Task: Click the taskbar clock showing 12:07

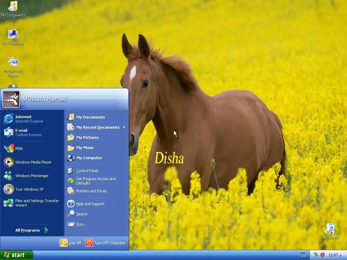Action: click(334, 255)
